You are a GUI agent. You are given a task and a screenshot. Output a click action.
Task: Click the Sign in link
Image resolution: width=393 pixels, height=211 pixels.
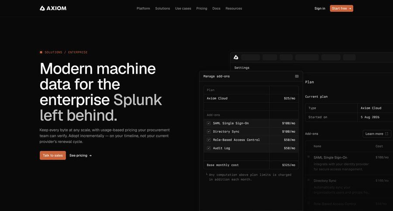click(320, 8)
